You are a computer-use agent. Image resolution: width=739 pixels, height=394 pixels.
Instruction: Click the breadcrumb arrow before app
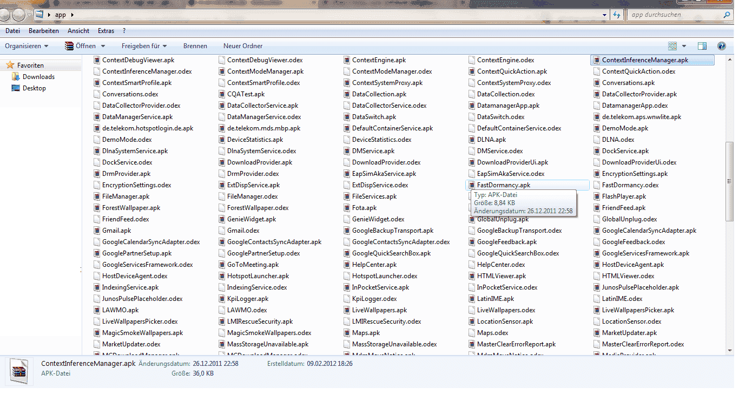coord(50,15)
